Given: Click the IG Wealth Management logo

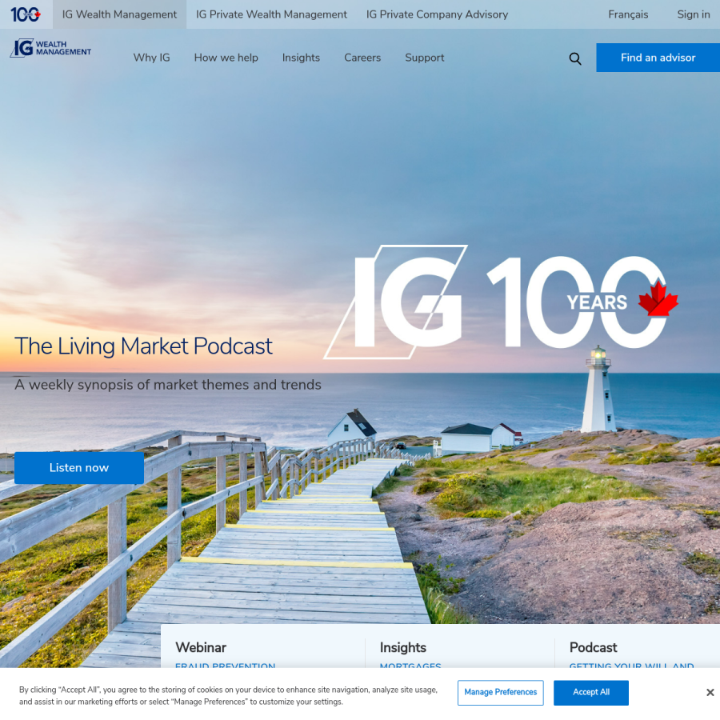Looking at the screenshot, I should [50, 48].
